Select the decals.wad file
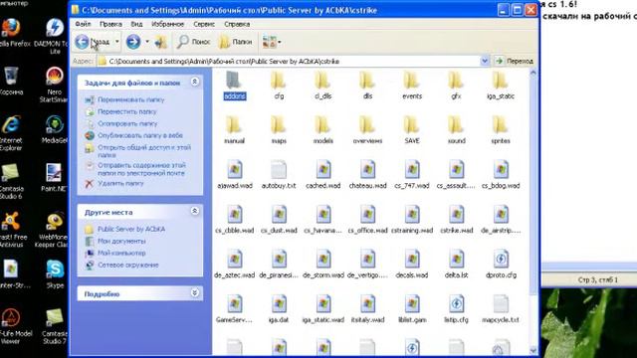Viewport: 637px width, 358px height. point(412,264)
